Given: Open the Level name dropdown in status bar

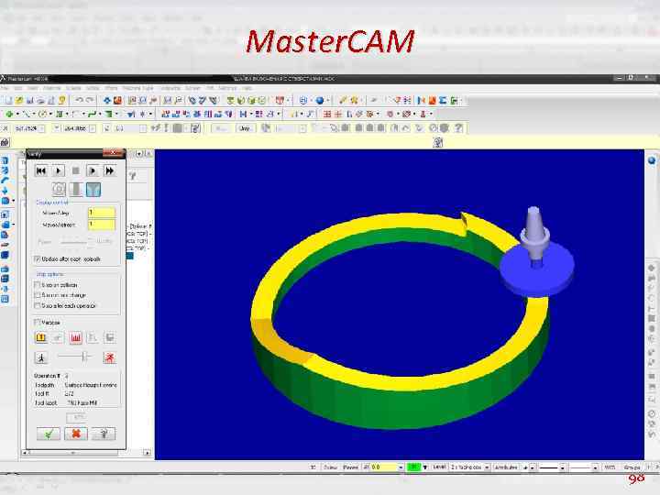Looking at the screenshot, I should click(x=487, y=467).
